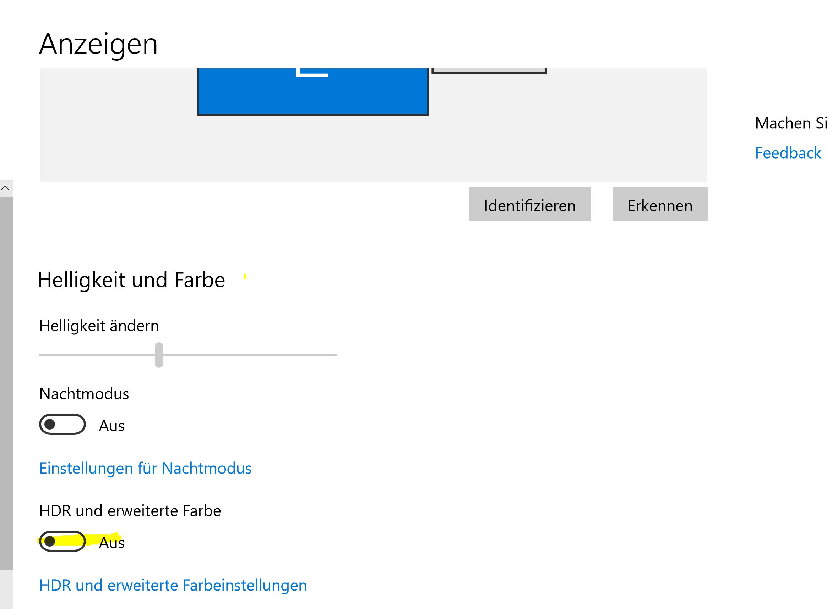The width and height of the screenshot is (827, 609).
Task: Click brightness slider track left of handle
Action: [x=96, y=355]
